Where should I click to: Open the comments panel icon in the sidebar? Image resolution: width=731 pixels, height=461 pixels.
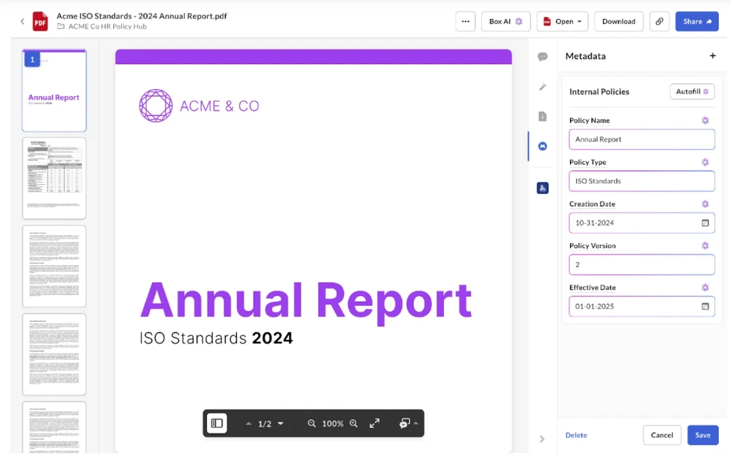tap(542, 57)
